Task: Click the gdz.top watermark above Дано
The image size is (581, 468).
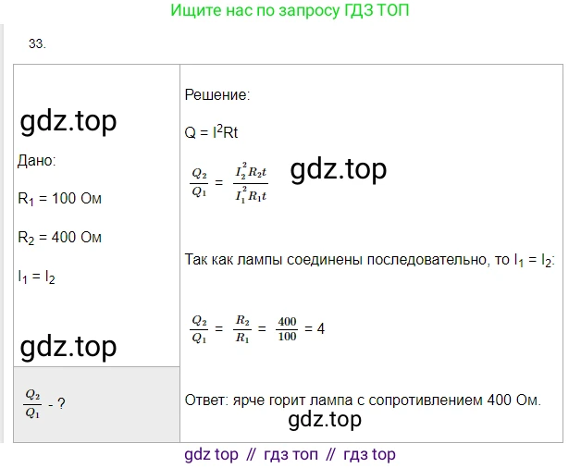Action: point(68,122)
